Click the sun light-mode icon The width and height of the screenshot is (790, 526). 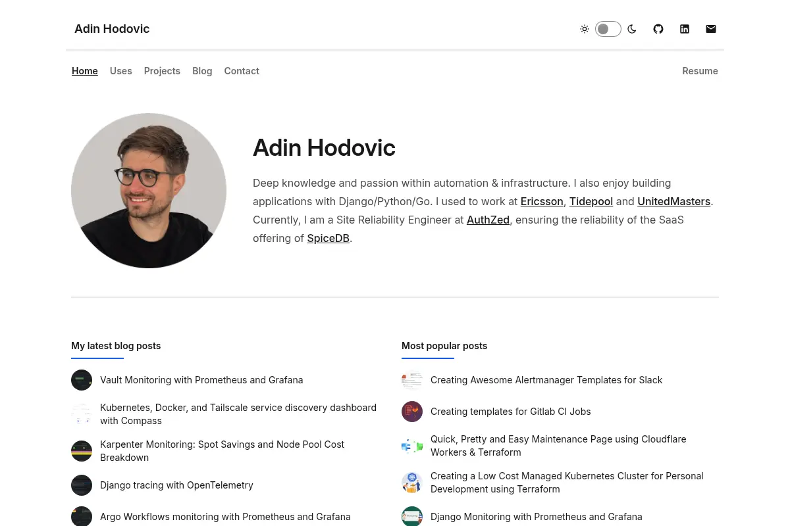(585, 29)
